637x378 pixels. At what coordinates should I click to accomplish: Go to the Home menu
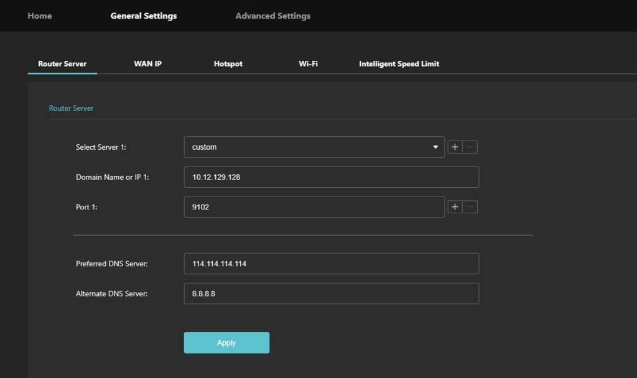[x=40, y=16]
